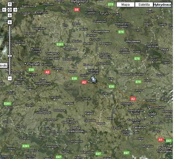This screenshot has width=188, height=159.
Task: Zoom in with the plus button
Action: pos(10,22)
